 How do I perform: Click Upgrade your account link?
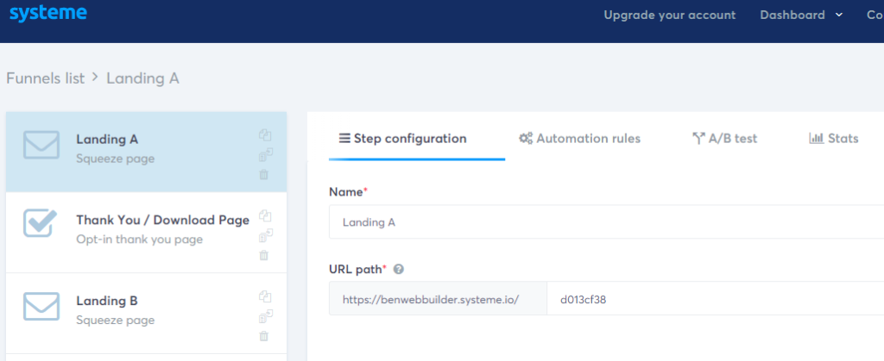pos(670,16)
